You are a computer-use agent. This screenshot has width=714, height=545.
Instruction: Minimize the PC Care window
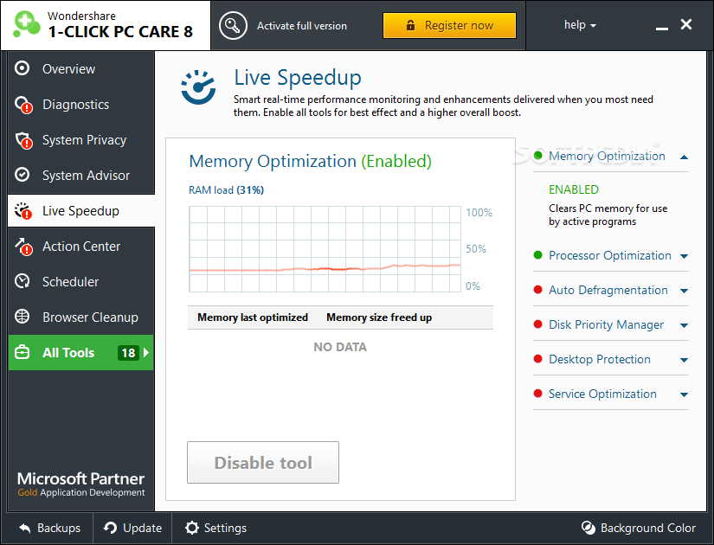click(x=661, y=29)
